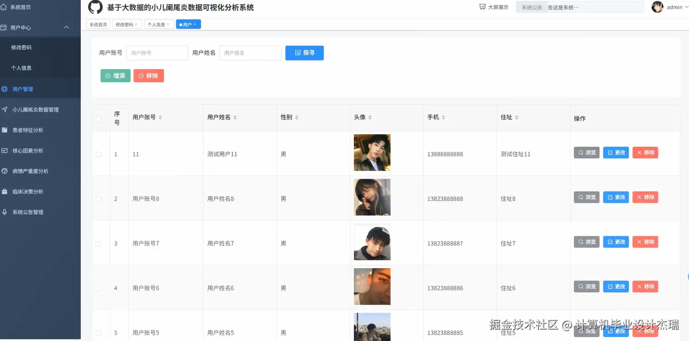Click 更改 for 测试用户11
Viewport: 689px width, 341px height.
pyautogui.click(x=616, y=152)
